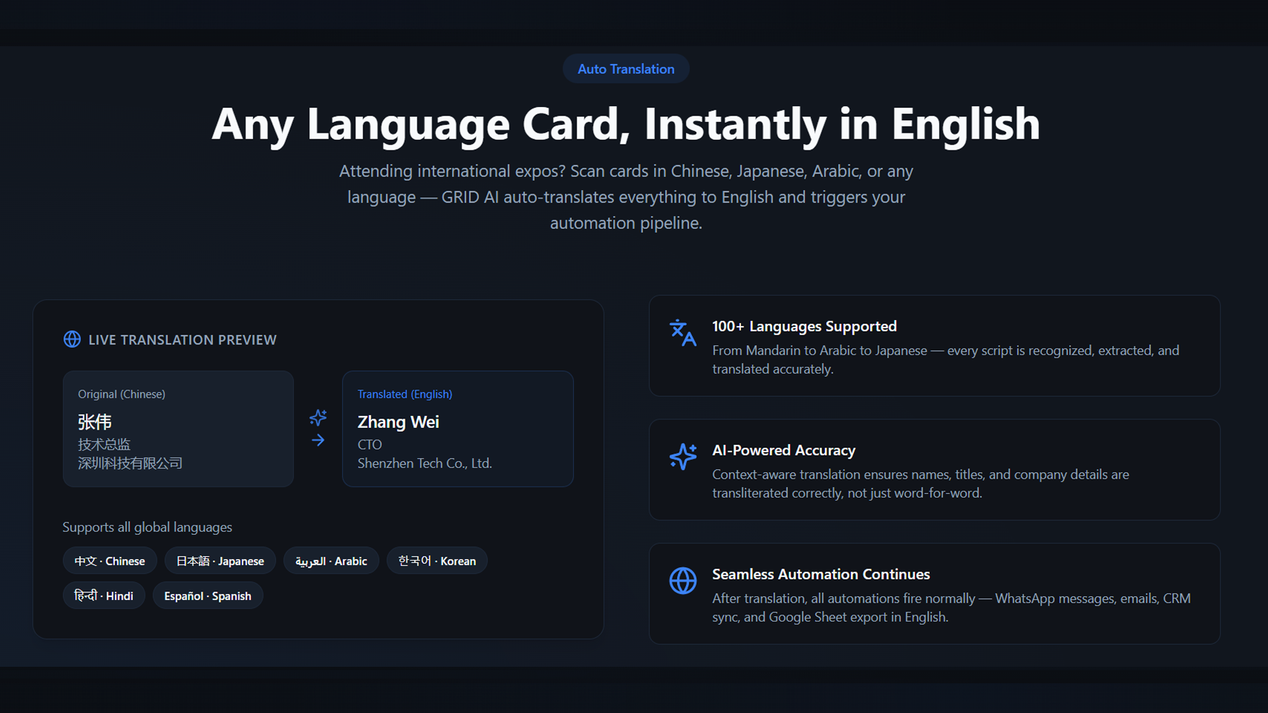Click the sparkle icon between translation cards
1268x713 pixels.
point(318,417)
